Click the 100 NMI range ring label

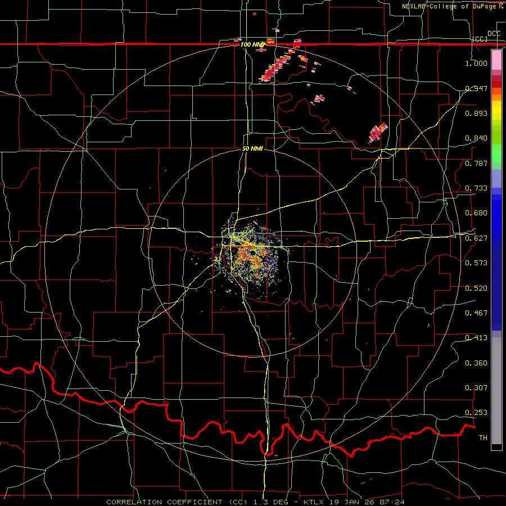coord(252,44)
